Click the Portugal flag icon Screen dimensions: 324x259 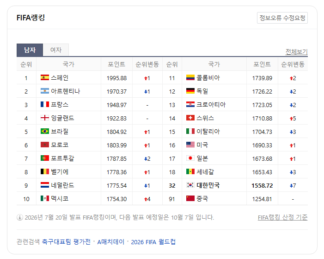click(45, 158)
